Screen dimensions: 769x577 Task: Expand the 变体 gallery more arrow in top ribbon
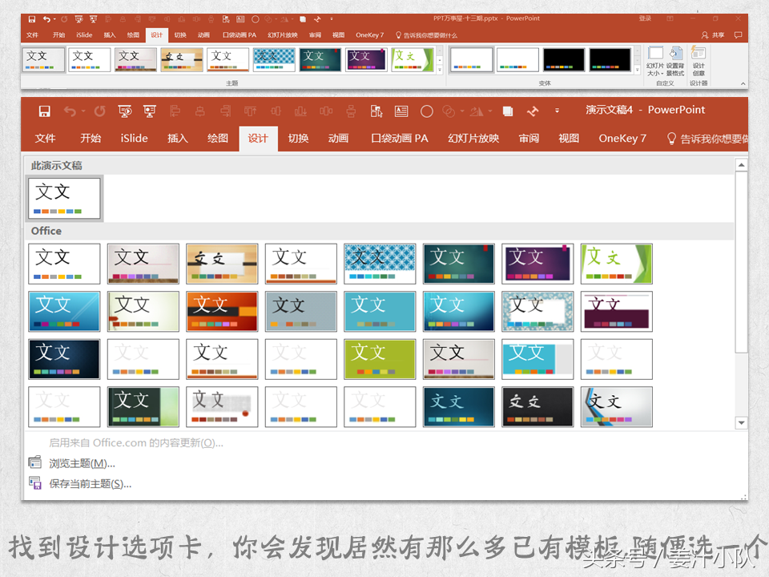637,71
